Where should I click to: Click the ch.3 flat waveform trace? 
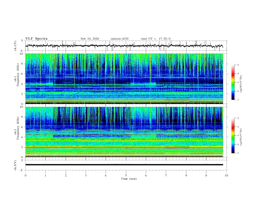tap(124, 165)
